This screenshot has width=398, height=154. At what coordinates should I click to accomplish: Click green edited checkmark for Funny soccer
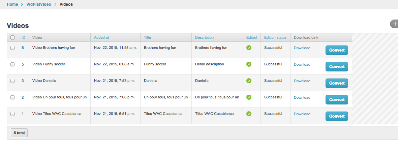[249, 64]
